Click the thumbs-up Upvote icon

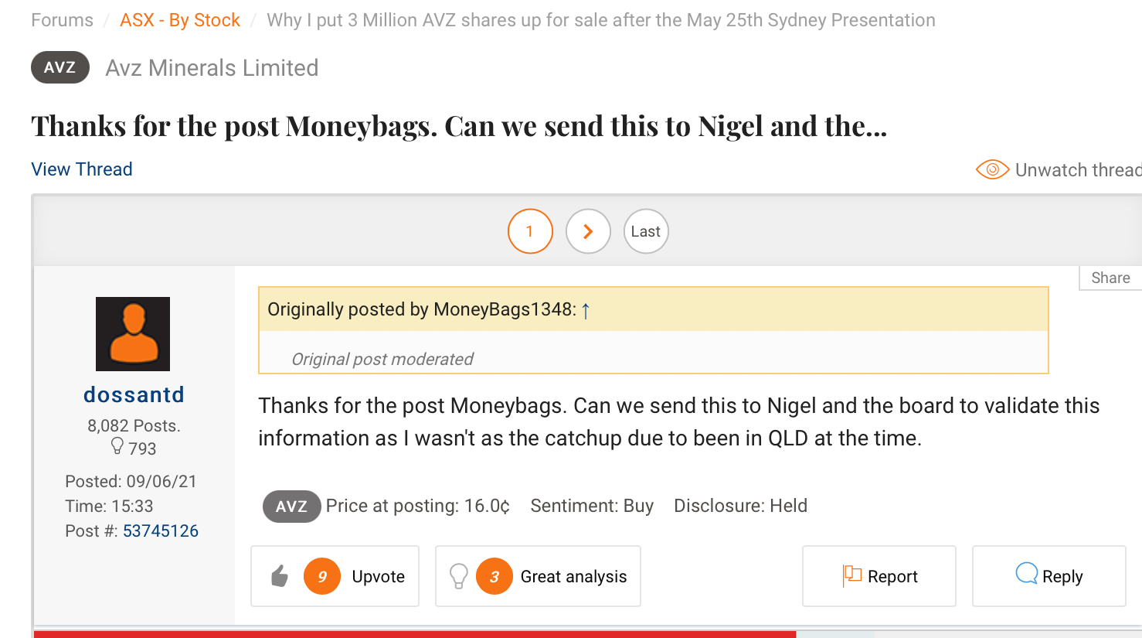click(280, 576)
